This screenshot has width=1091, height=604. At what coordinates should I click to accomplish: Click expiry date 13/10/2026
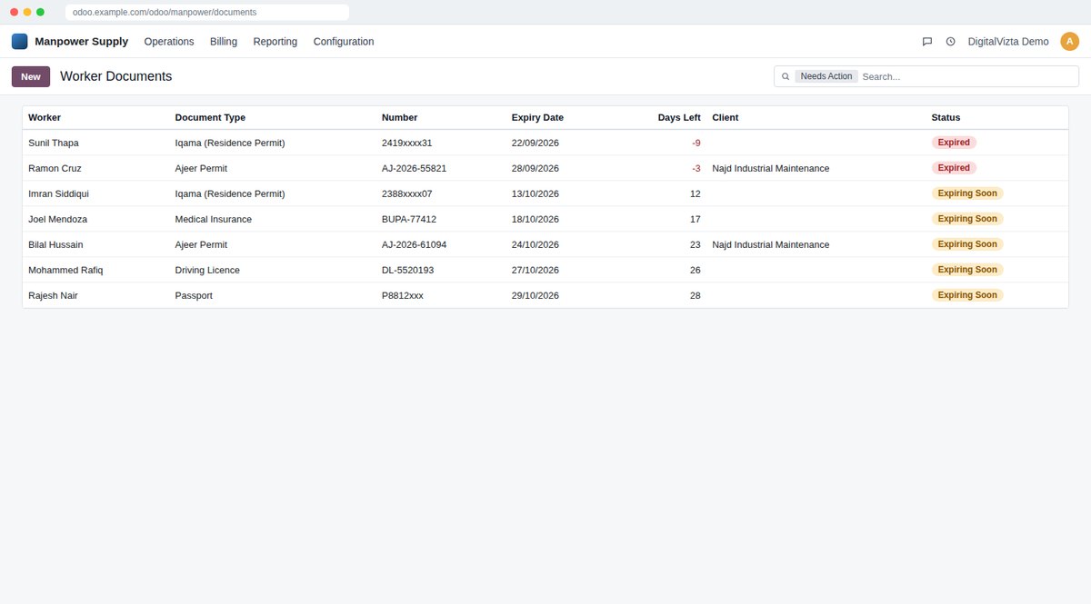pos(535,193)
